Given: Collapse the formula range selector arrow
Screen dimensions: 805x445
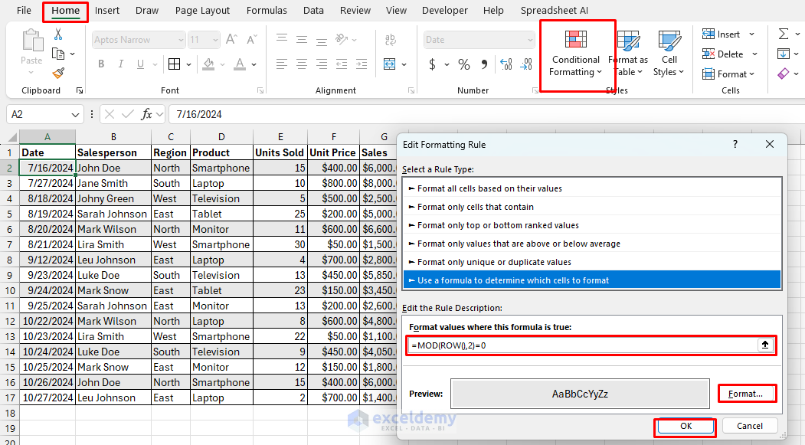Looking at the screenshot, I should click(764, 345).
